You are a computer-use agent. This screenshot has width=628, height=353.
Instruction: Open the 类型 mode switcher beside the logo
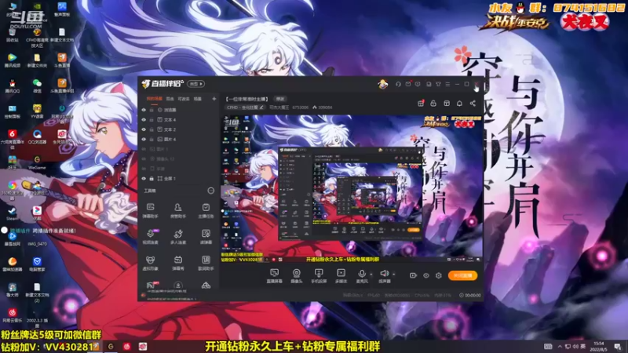click(195, 84)
